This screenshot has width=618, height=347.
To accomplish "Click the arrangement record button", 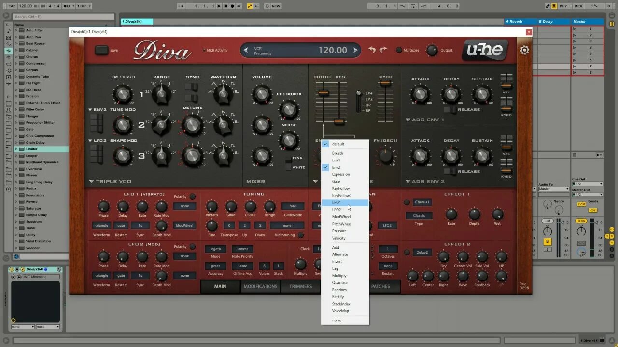I will coord(232,6).
